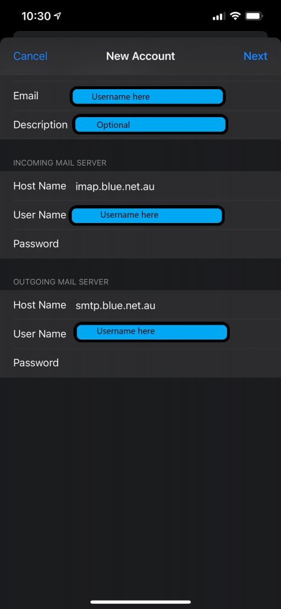Tap the location arrow icon beside time
Image resolution: width=281 pixels, height=609 pixels.
pos(58,16)
